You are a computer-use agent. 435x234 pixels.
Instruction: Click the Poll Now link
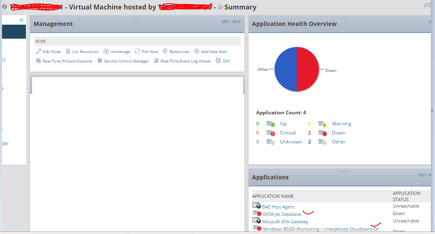click(150, 51)
